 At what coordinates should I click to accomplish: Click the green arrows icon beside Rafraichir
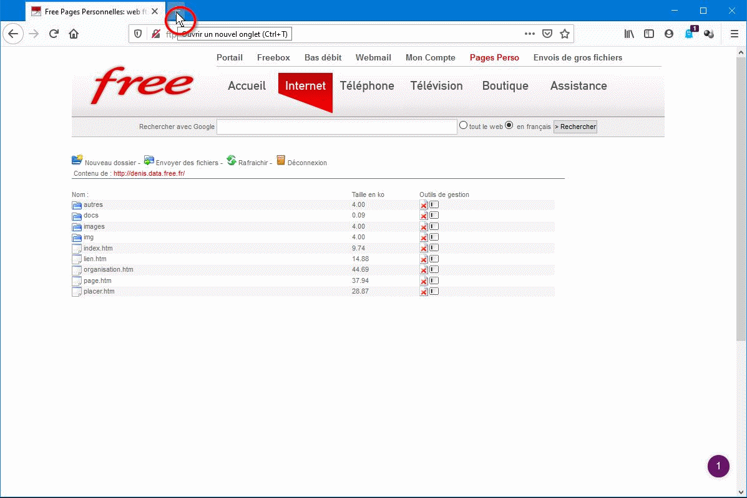coord(232,160)
